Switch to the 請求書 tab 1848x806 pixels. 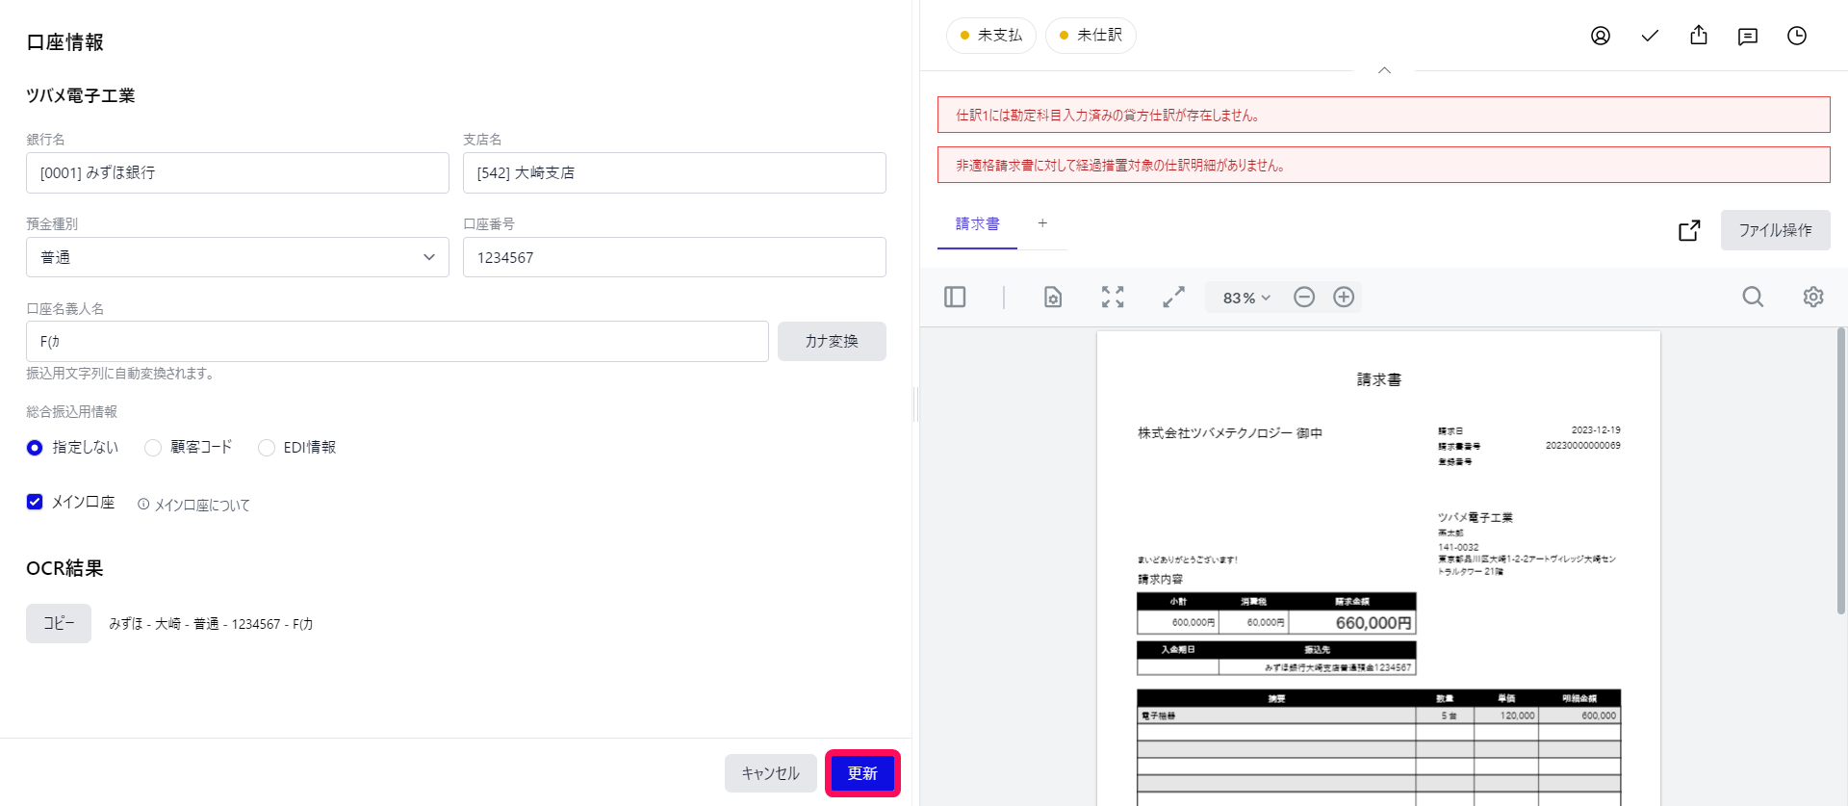(977, 224)
